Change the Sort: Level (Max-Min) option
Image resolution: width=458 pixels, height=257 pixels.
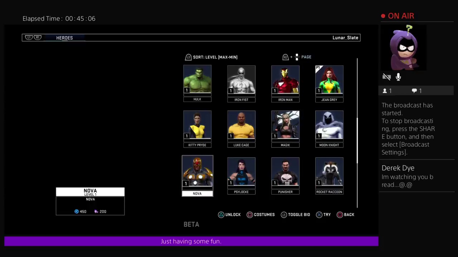pyautogui.click(x=215, y=57)
